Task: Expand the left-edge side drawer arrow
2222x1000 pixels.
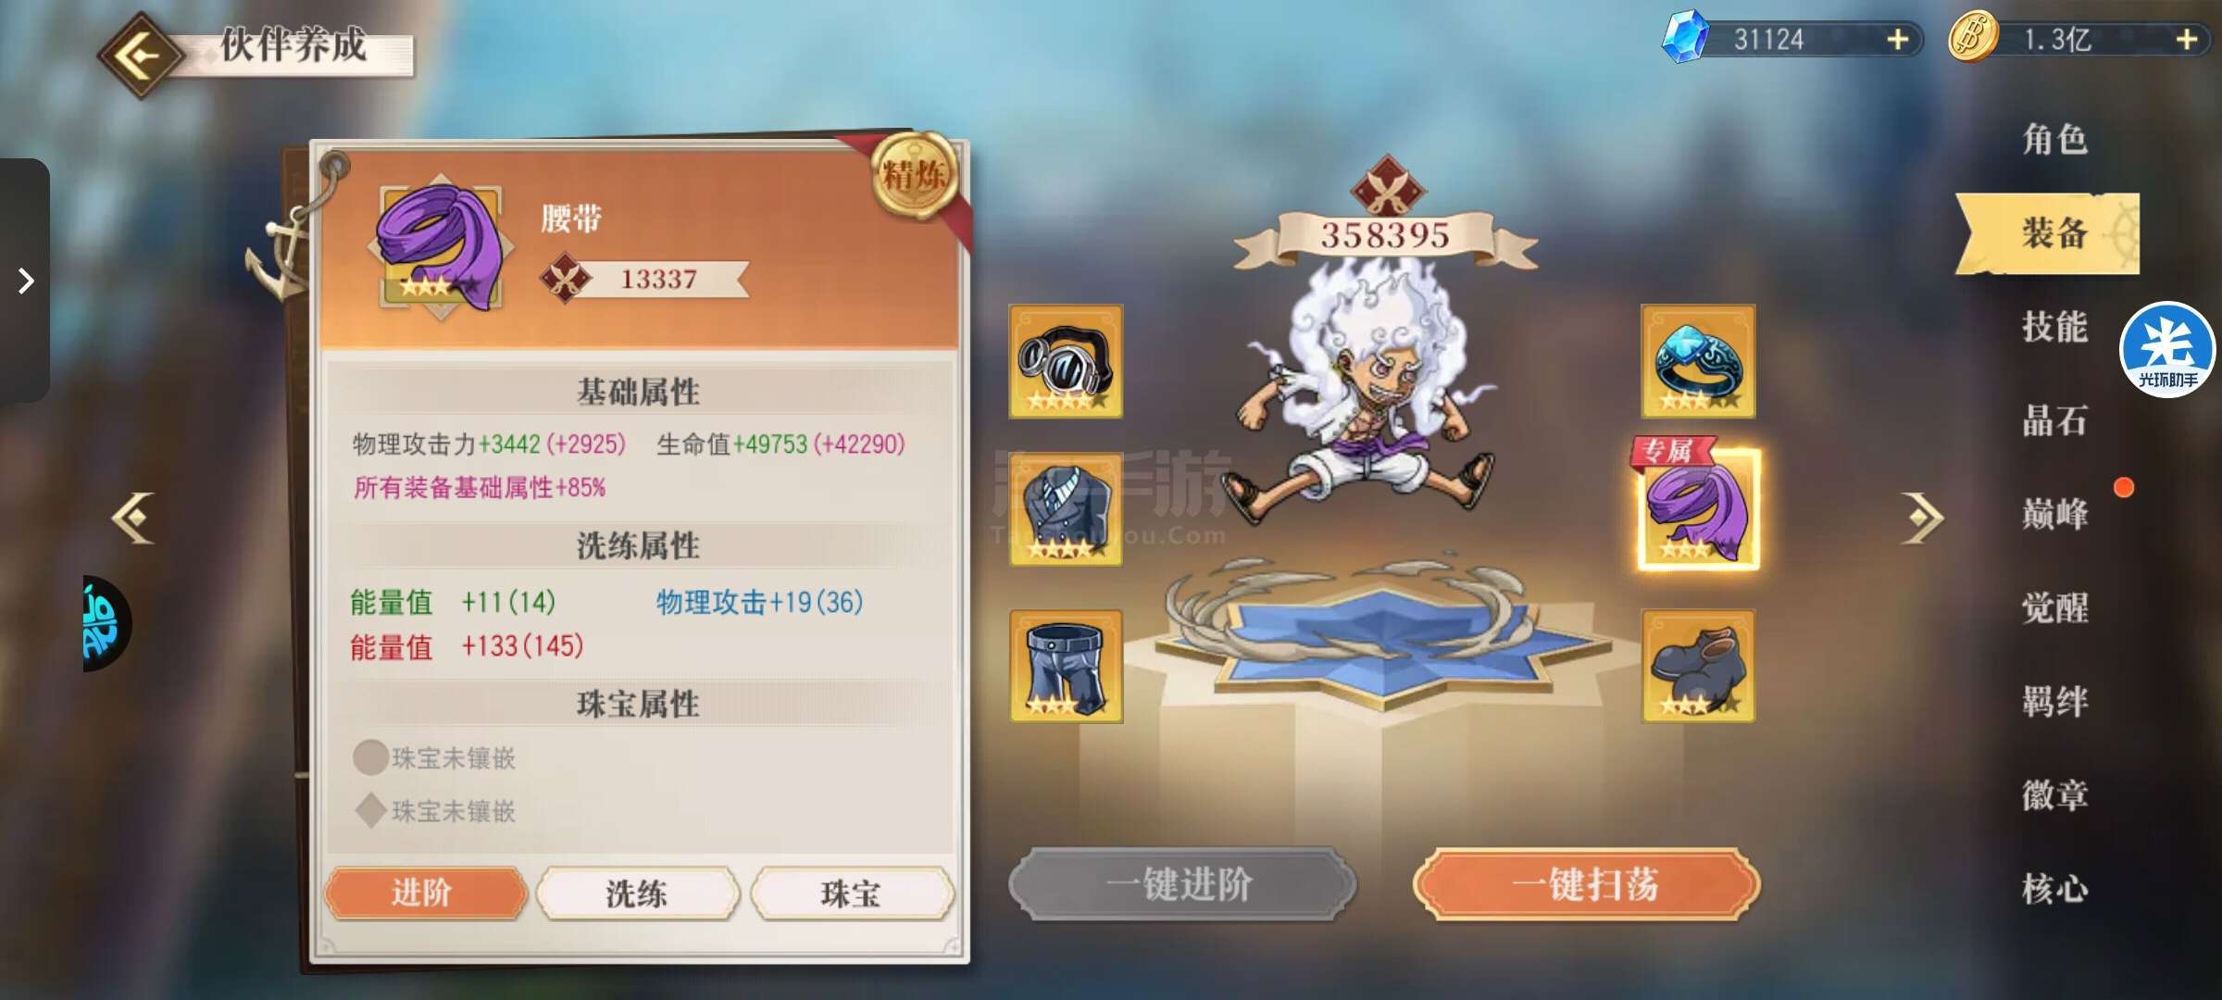Action: pyautogui.click(x=25, y=281)
